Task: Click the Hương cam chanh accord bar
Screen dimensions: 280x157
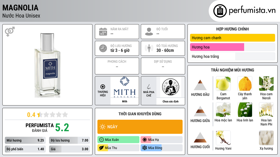Action: [232, 38]
